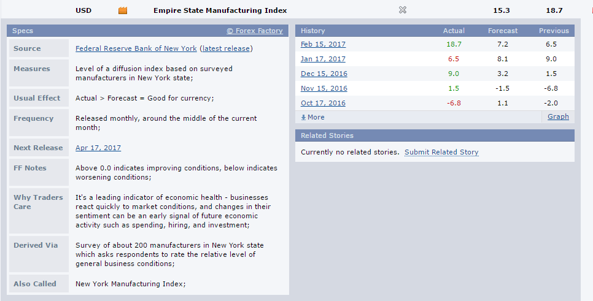Click the Related Stories header
Viewport: 593px width, 301px height.
(435, 135)
